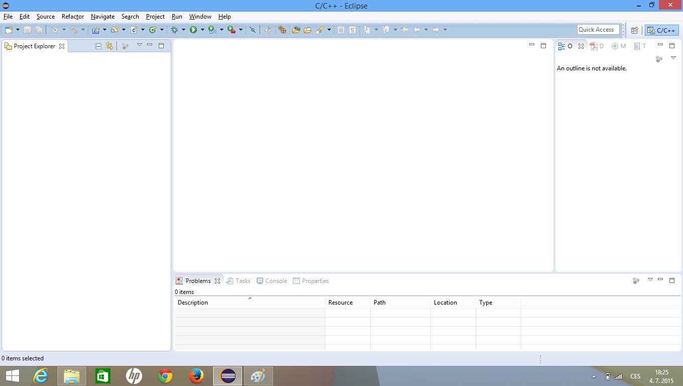The height and width of the screenshot is (386, 683).
Task: Toggle Skip All Breakpoints icon
Action: 253,30
